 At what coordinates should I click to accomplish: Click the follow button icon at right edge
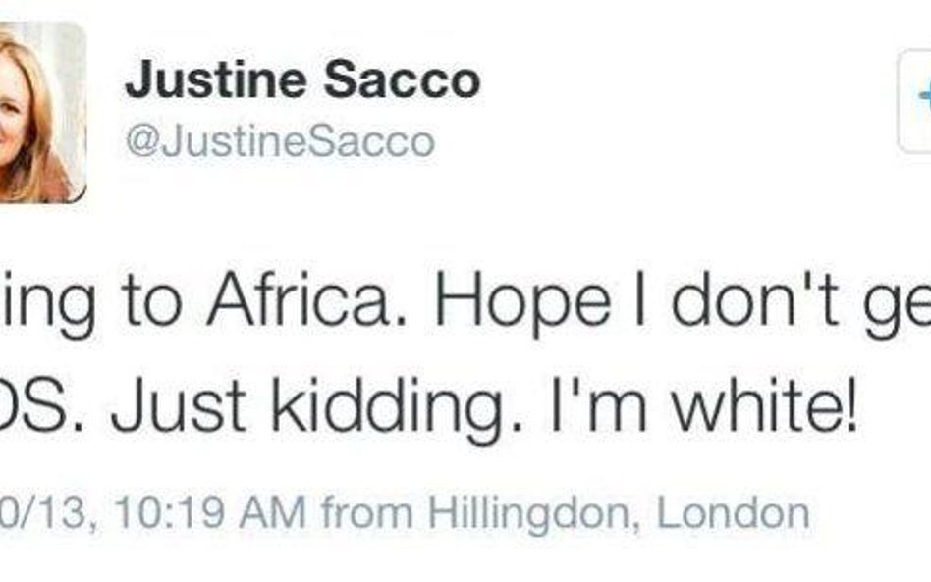tap(915, 102)
